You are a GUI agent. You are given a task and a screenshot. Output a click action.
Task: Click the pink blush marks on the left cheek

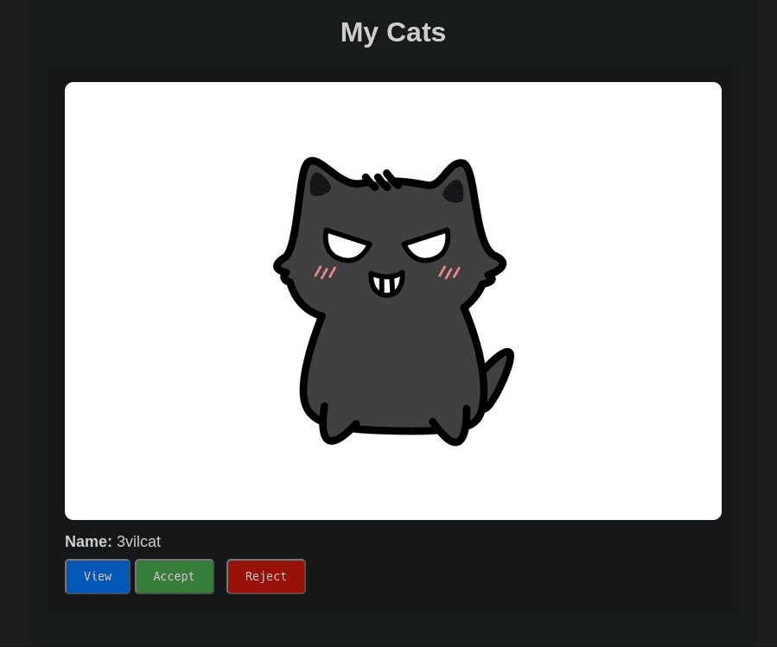(325, 272)
